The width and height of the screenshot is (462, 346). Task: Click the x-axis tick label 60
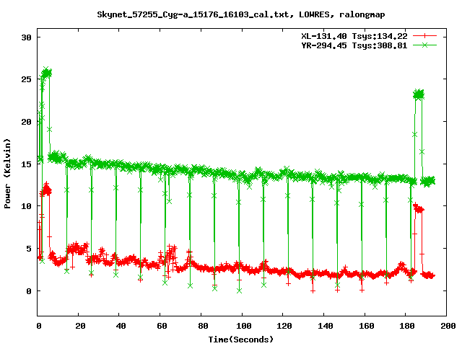(x=162, y=326)
